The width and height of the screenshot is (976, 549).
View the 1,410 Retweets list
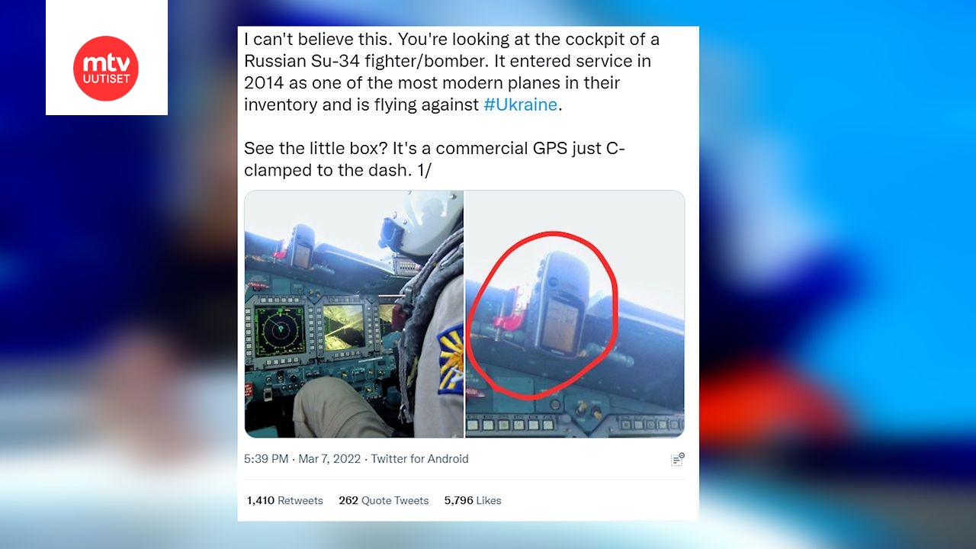(x=284, y=501)
